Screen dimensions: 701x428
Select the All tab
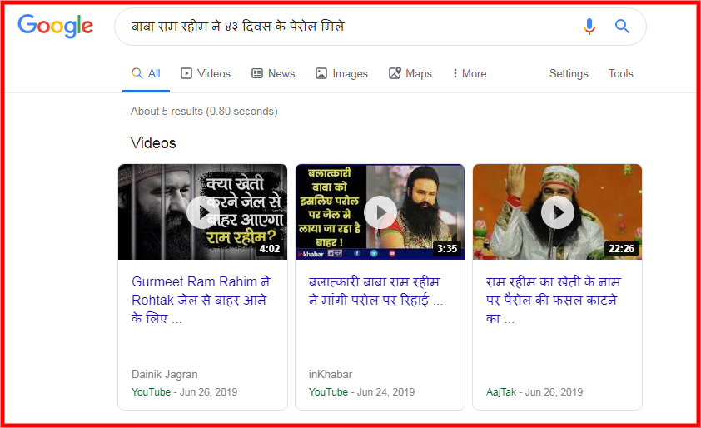point(146,74)
